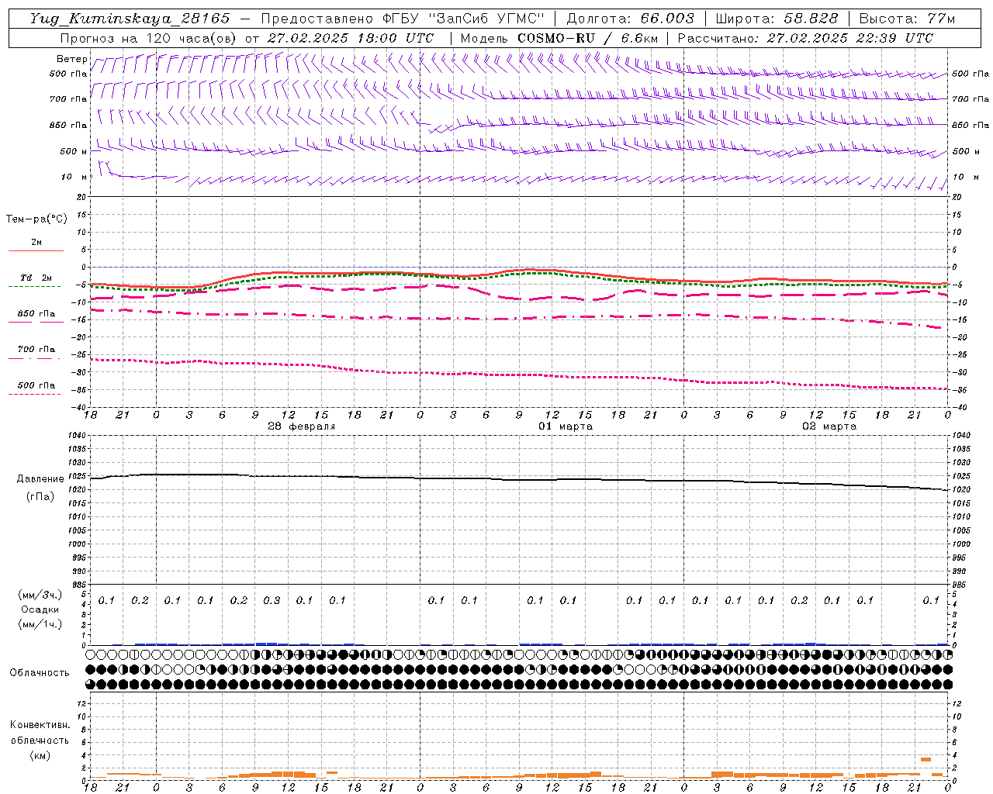Screen dimensions: 993x794
Task: Select the header text Прогноз на 120 часа(ов)
Action: 150,38
